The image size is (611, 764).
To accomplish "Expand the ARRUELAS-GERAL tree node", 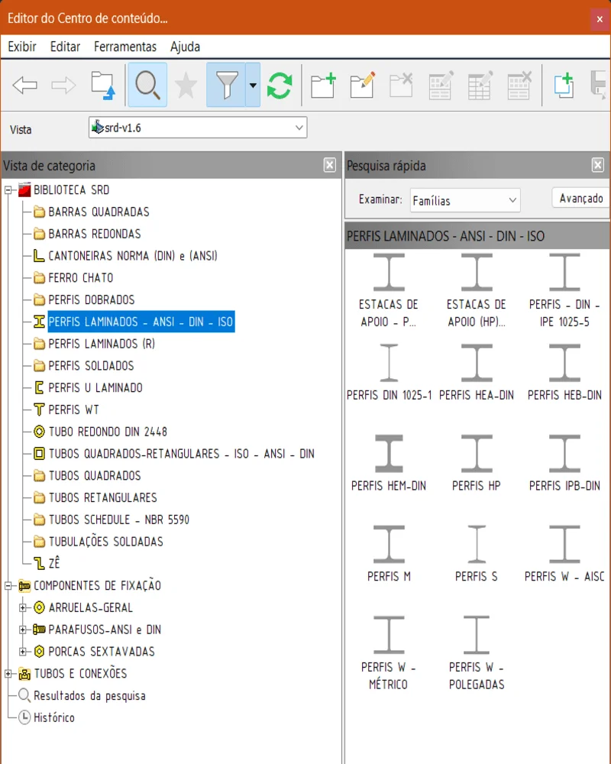I will (24, 608).
